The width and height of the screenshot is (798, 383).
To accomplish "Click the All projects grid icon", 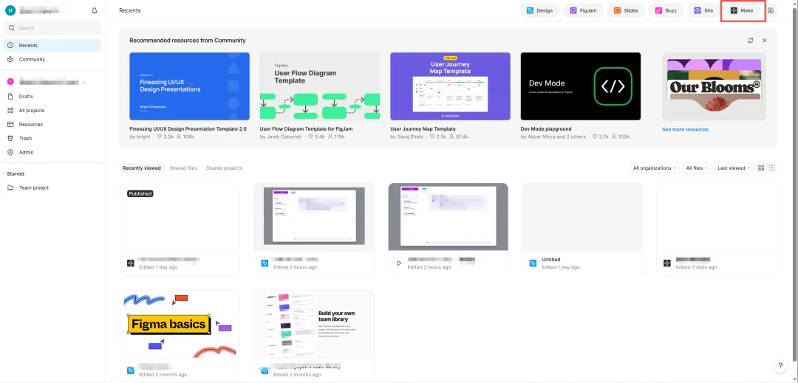I will 10,110.
